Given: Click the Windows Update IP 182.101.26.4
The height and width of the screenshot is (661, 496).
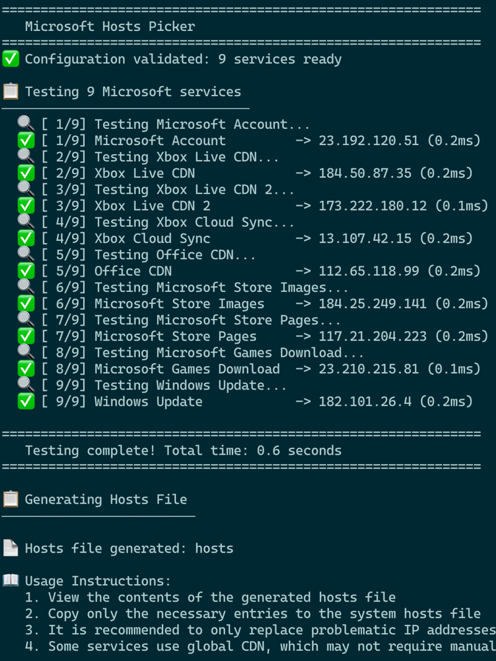Looking at the screenshot, I should (x=365, y=401).
